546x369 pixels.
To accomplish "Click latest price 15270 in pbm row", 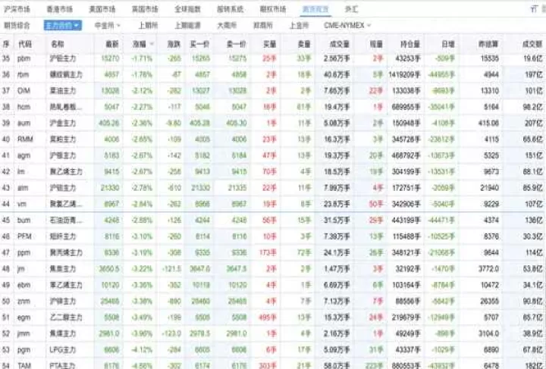I will point(110,58).
